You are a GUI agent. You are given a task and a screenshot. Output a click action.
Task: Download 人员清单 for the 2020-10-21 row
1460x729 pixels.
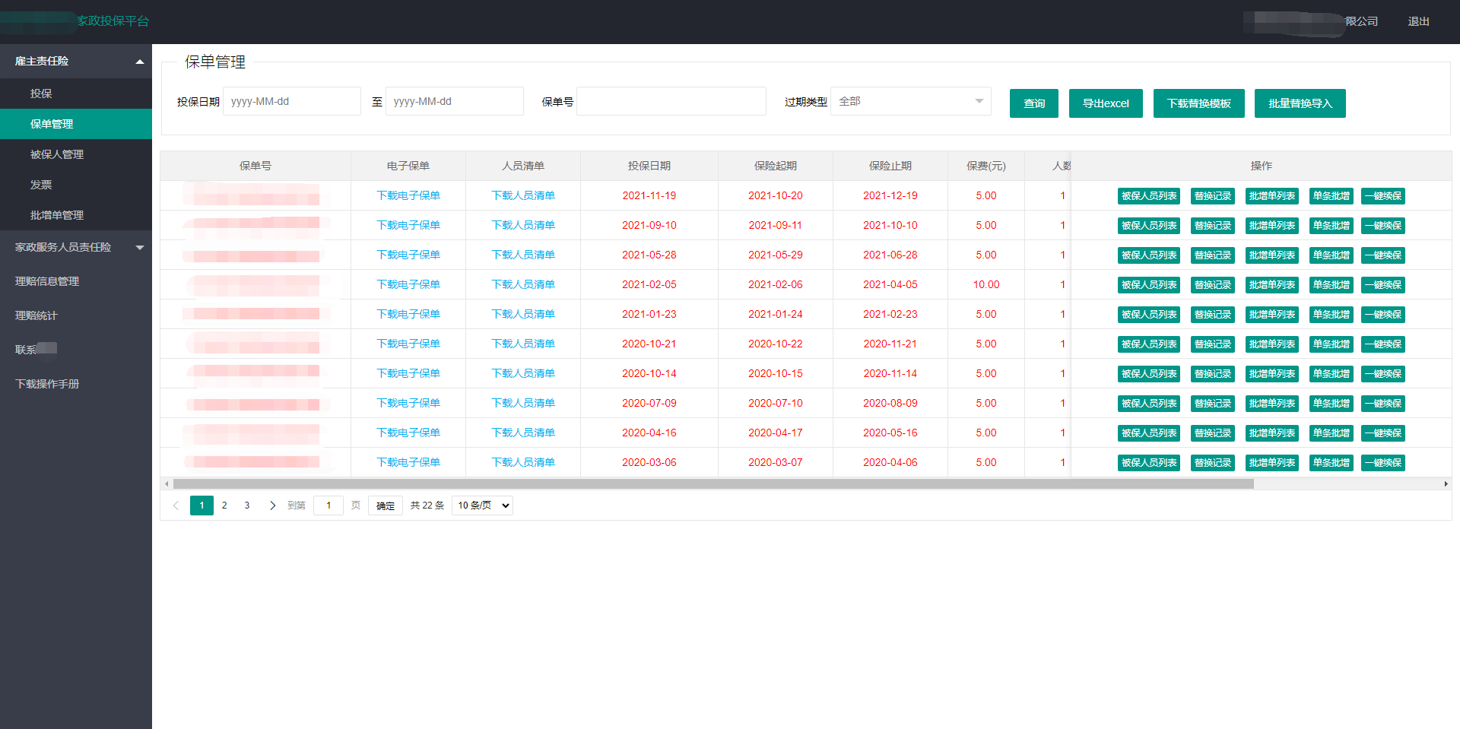coord(523,344)
